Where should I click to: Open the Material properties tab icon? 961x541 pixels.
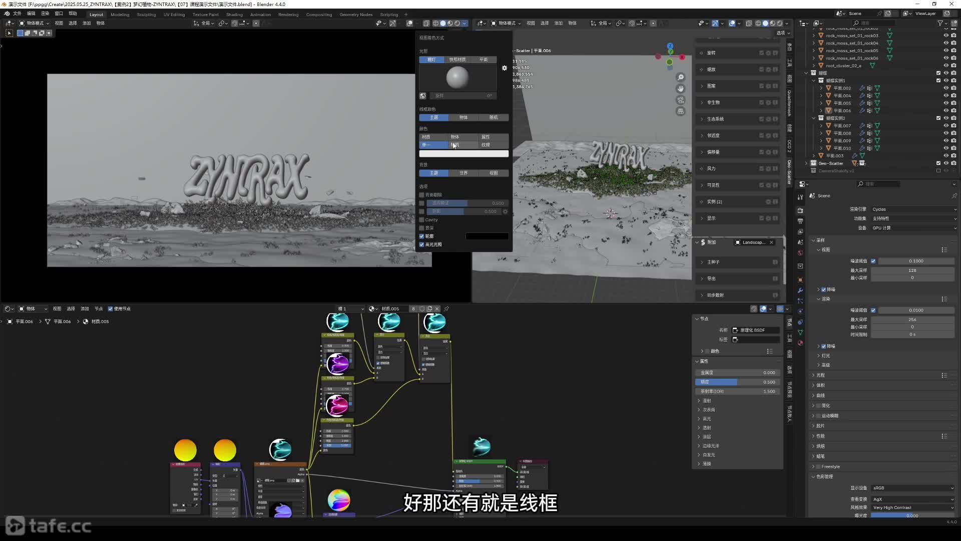pyautogui.click(x=800, y=343)
